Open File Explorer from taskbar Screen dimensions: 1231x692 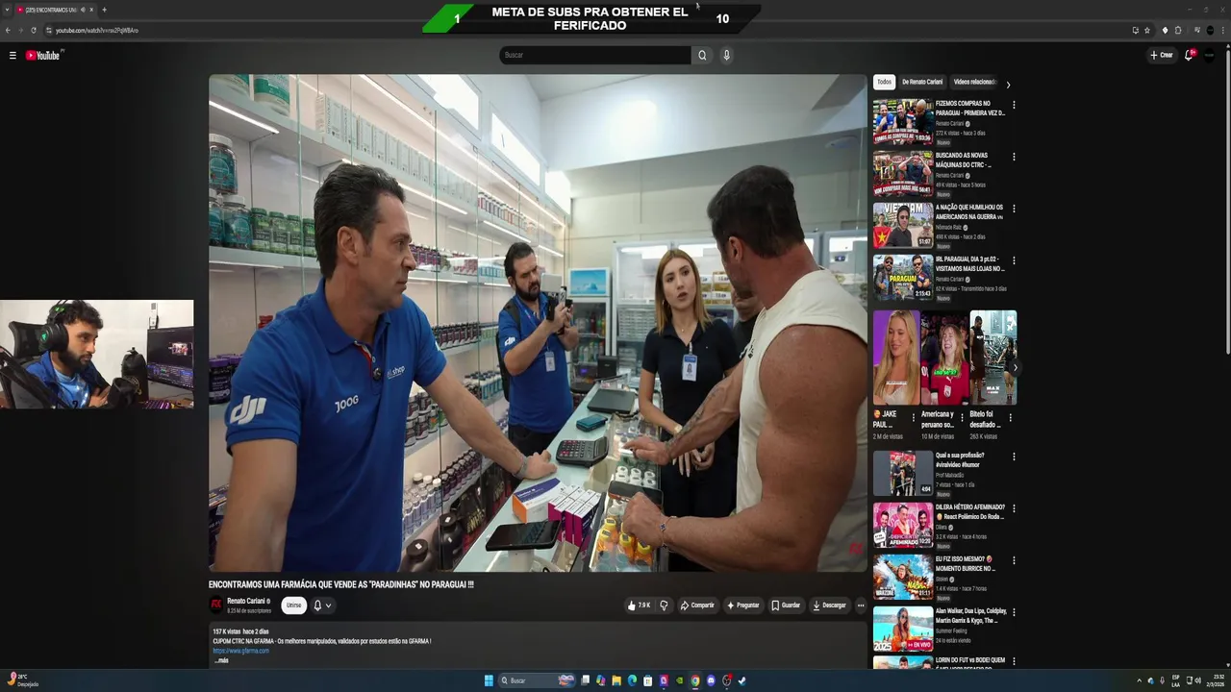coord(616,680)
